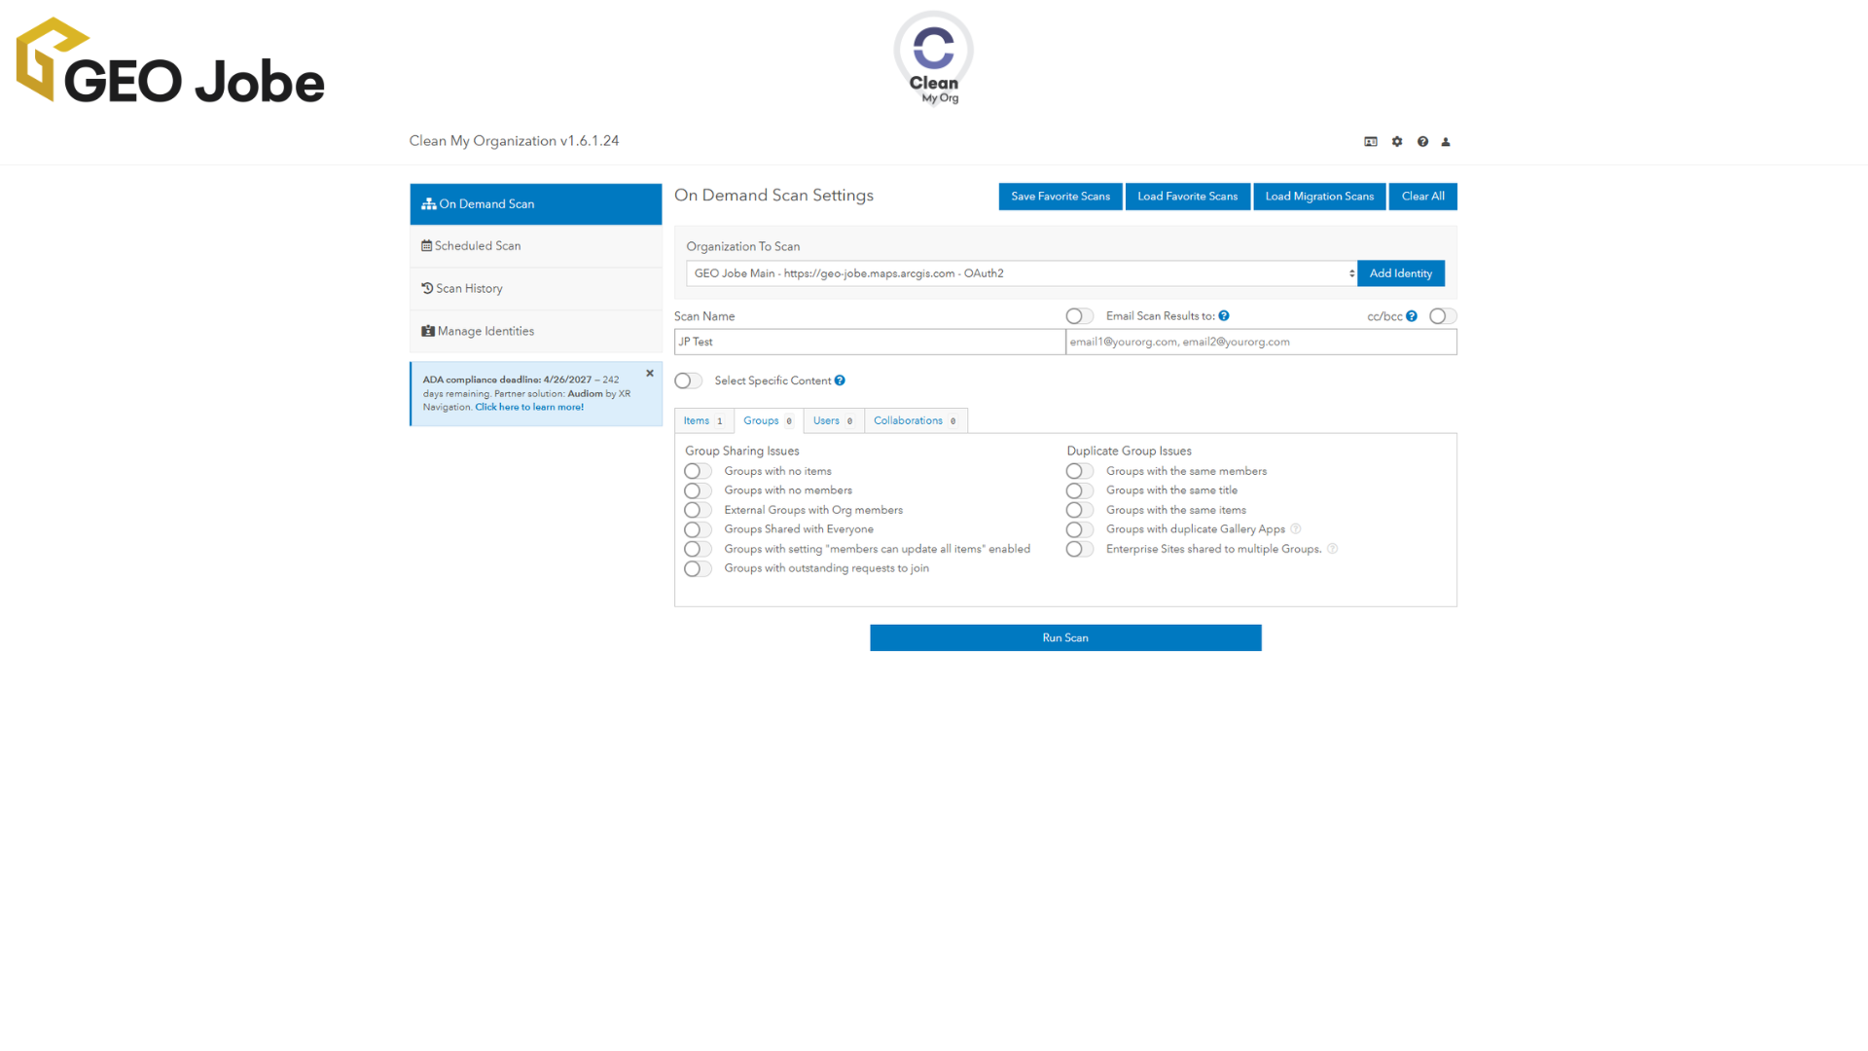1868x1051 pixels.
Task: Show help for Select Specific Content
Action: pos(840,381)
